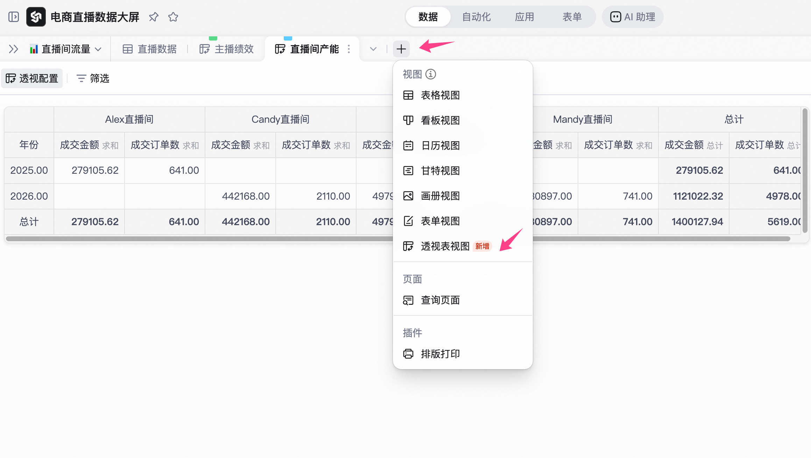Image resolution: width=811 pixels, height=458 pixels.
Task: Open the AI 助理 assistant
Action: [x=633, y=17]
